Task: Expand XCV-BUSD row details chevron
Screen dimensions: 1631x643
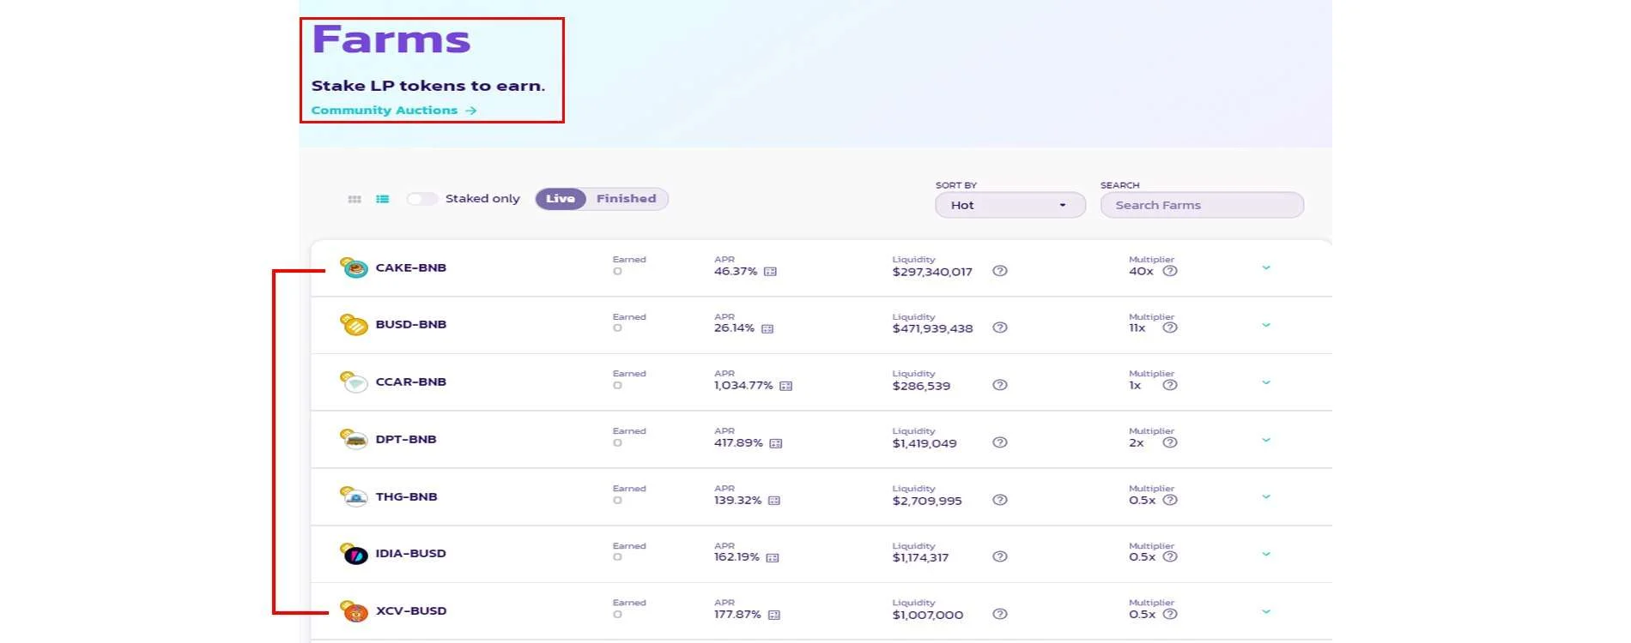Action: point(1265,611)
